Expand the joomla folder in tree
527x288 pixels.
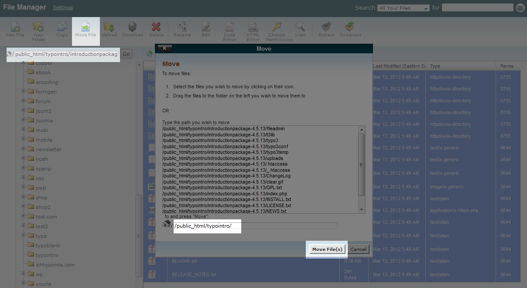23,120
